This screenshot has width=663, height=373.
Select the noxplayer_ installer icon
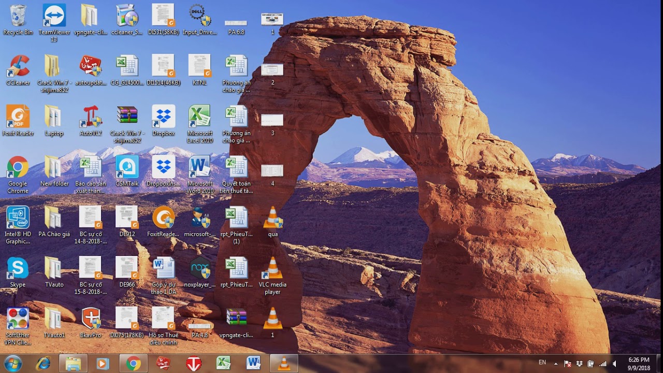coord(199,272)
